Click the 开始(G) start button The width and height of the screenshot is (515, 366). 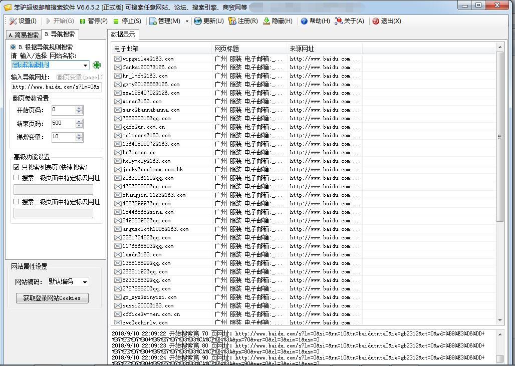click(x=60, y=21)
